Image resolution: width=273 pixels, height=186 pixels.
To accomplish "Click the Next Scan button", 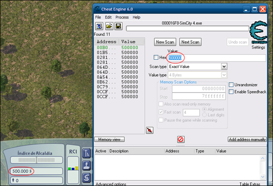I will click(x=191, y=42).
